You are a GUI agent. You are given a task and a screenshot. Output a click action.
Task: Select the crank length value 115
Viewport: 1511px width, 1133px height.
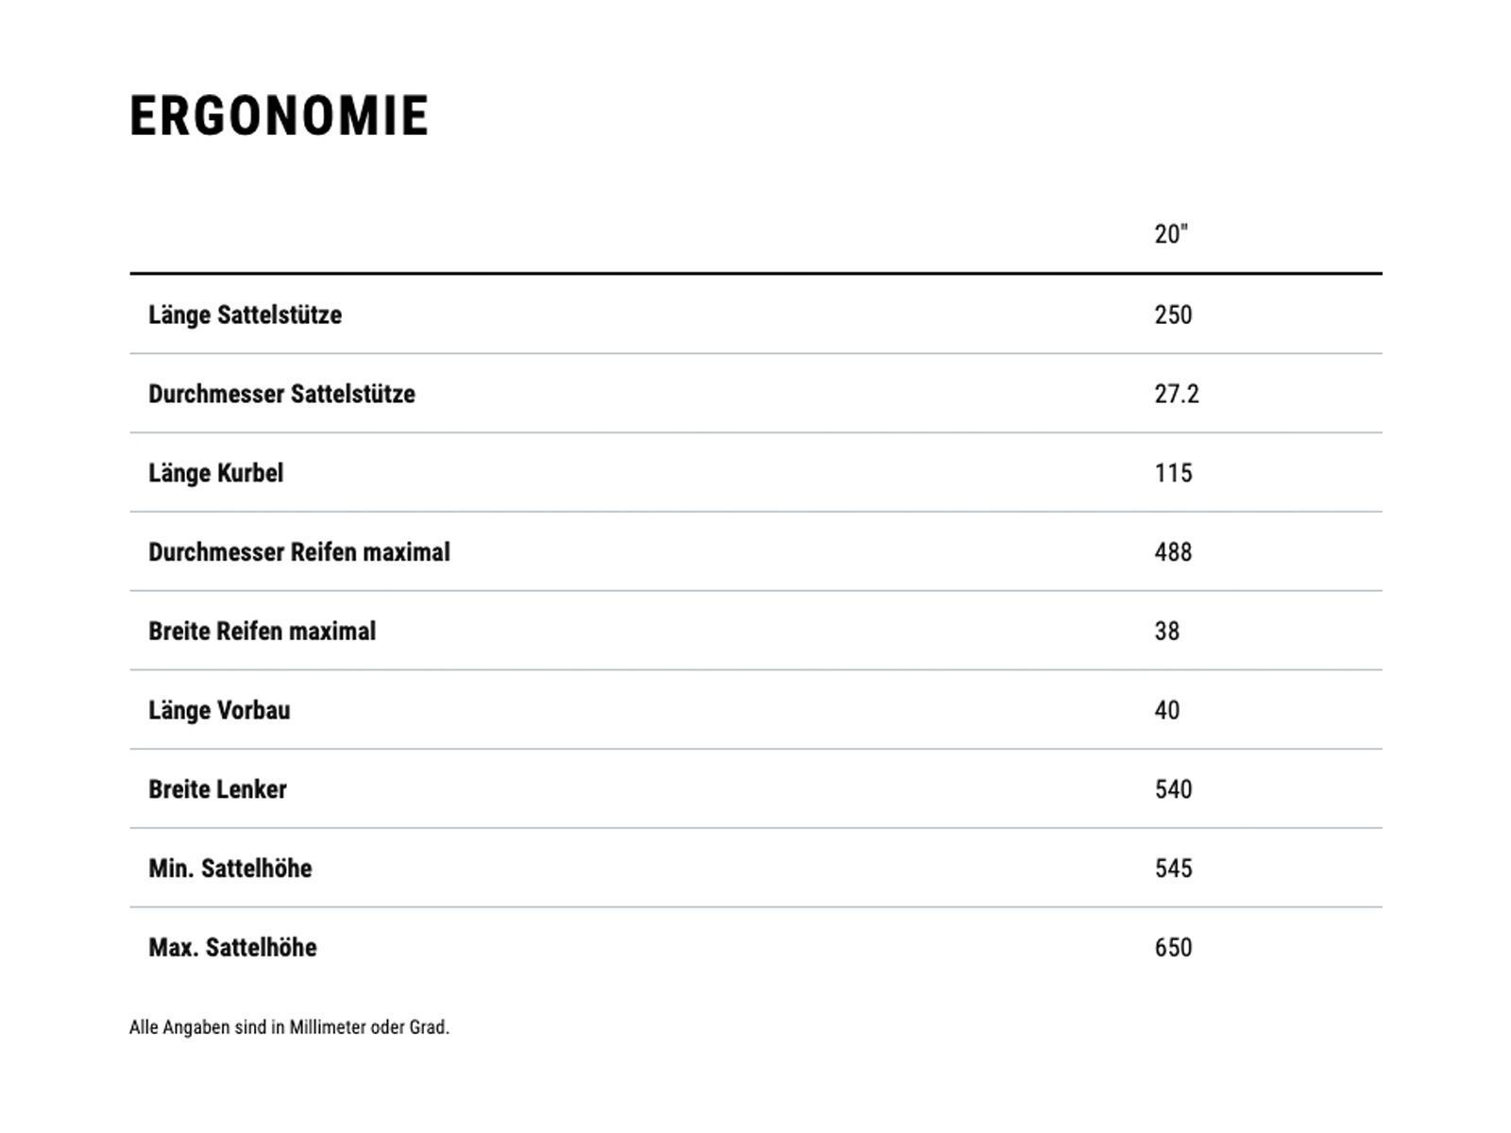[1173, 473]
